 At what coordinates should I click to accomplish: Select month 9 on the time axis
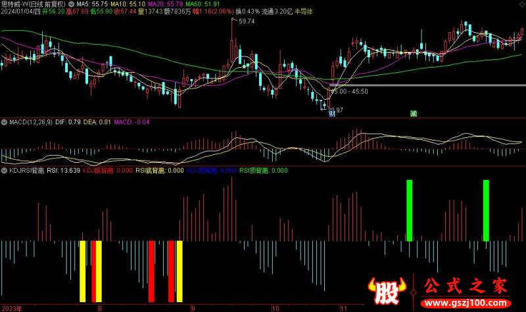click(193, 307)
